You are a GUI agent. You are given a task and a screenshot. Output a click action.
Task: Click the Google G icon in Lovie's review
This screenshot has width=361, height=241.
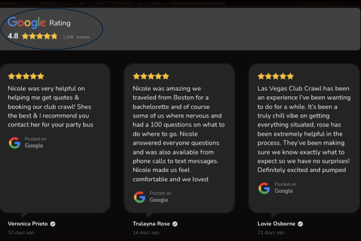click(x=264, y=188)
